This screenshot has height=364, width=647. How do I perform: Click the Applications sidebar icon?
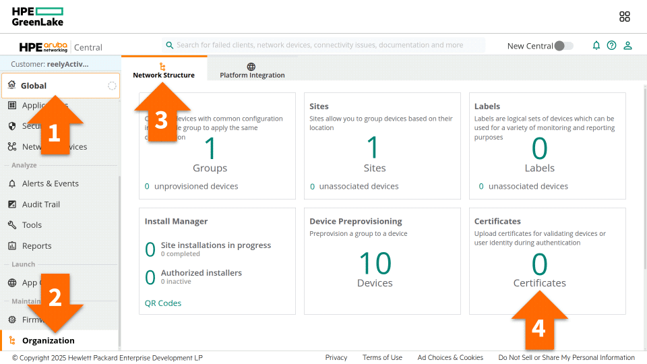tap(12, 105)
